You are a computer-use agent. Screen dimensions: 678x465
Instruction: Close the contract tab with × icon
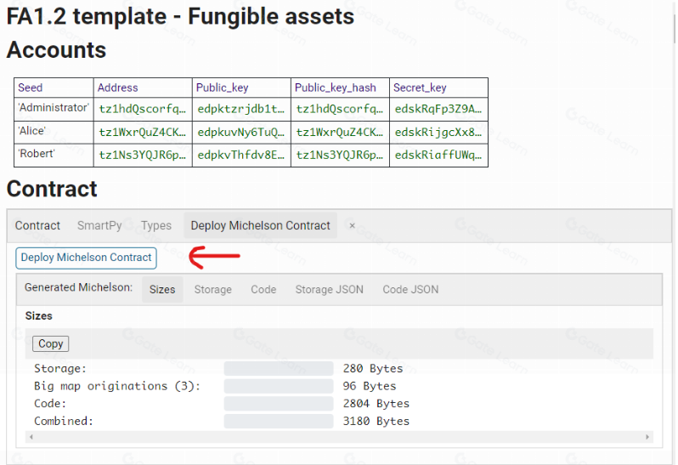pyautogui.click(x=352, y=226)
